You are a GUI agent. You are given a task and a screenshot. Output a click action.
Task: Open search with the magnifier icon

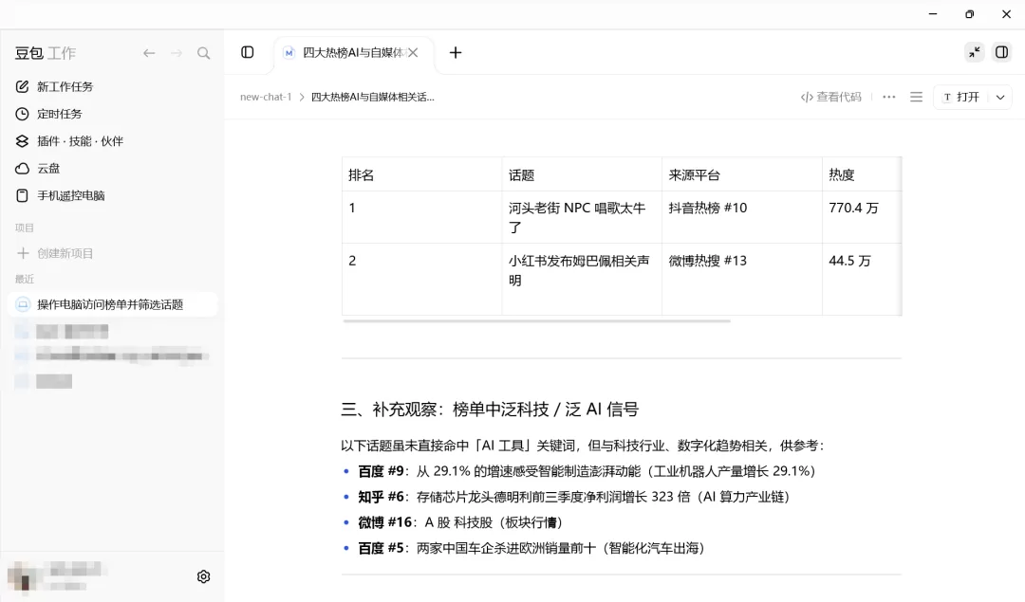[204, 53]
